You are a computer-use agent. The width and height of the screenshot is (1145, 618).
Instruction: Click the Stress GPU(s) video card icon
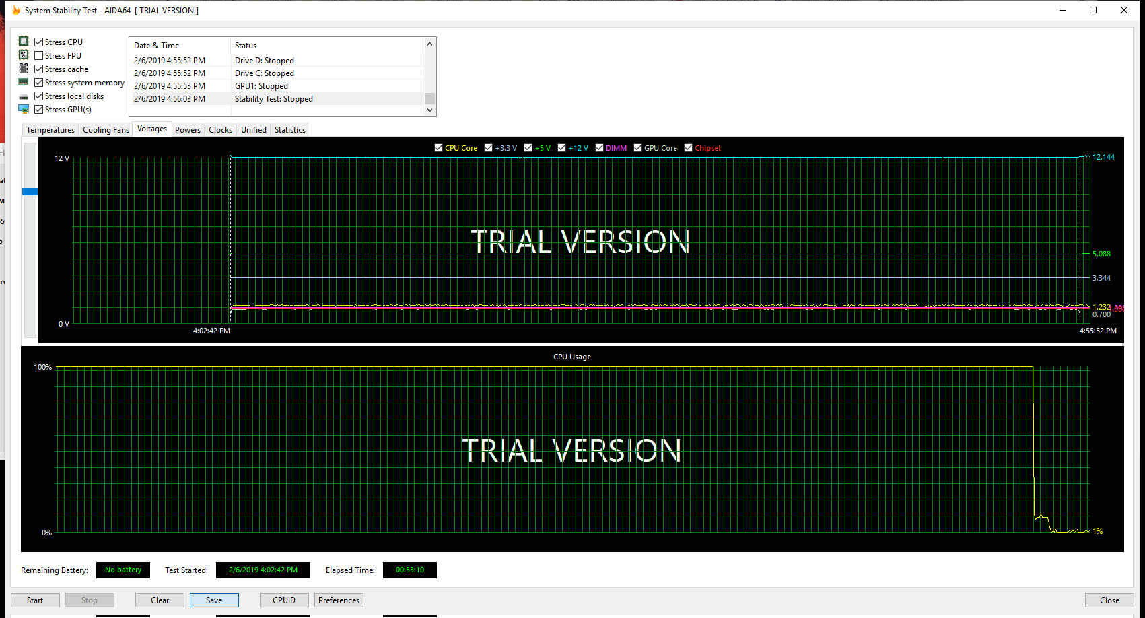point(24,108)
